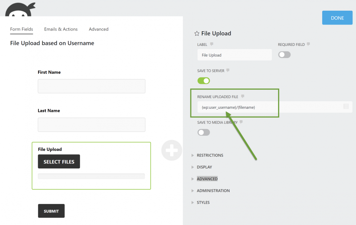This screenshot has width=356, height=225.
Task: Click help bubble next to Save to Media Library
Action: 241,122
